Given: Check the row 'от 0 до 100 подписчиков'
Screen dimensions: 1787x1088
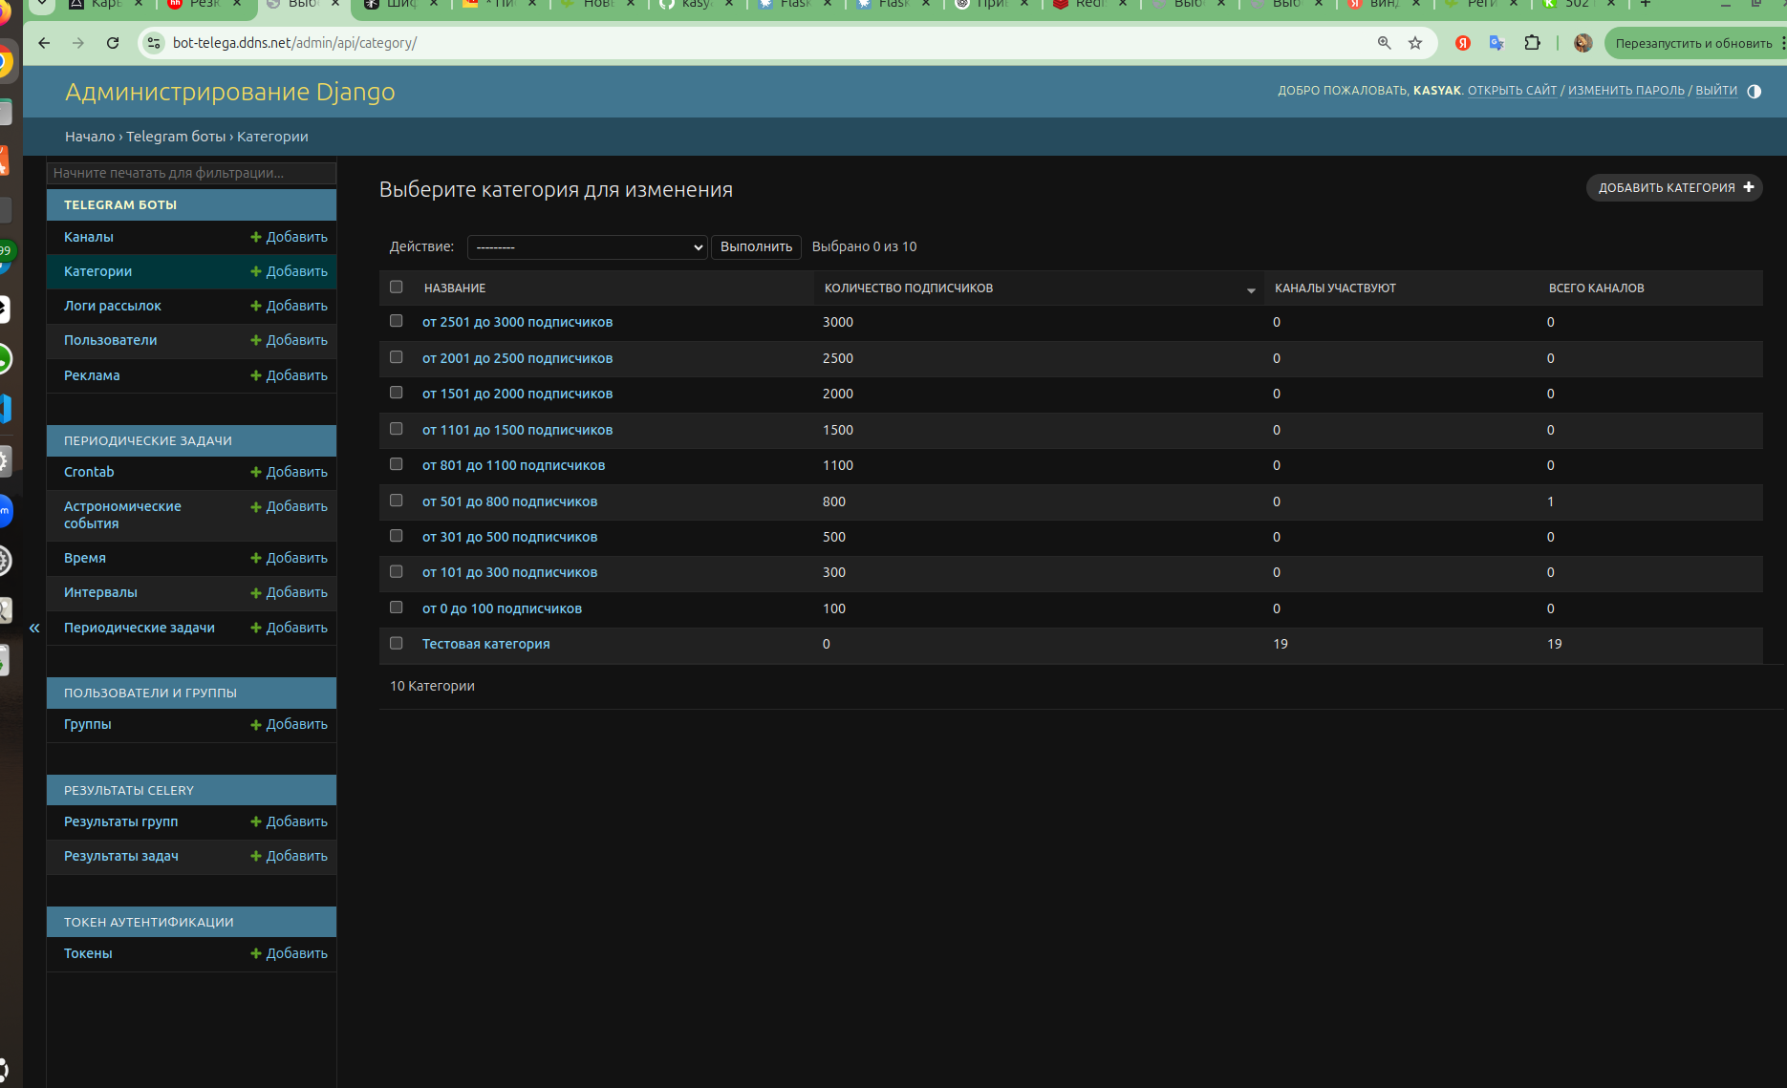Looking at the screenshot, I should pyautogui.click(x=397, y=608).
